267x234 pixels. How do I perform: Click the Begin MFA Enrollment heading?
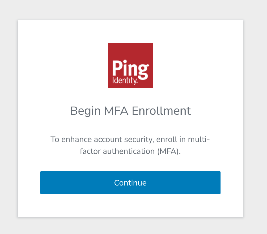coord(130,111)
